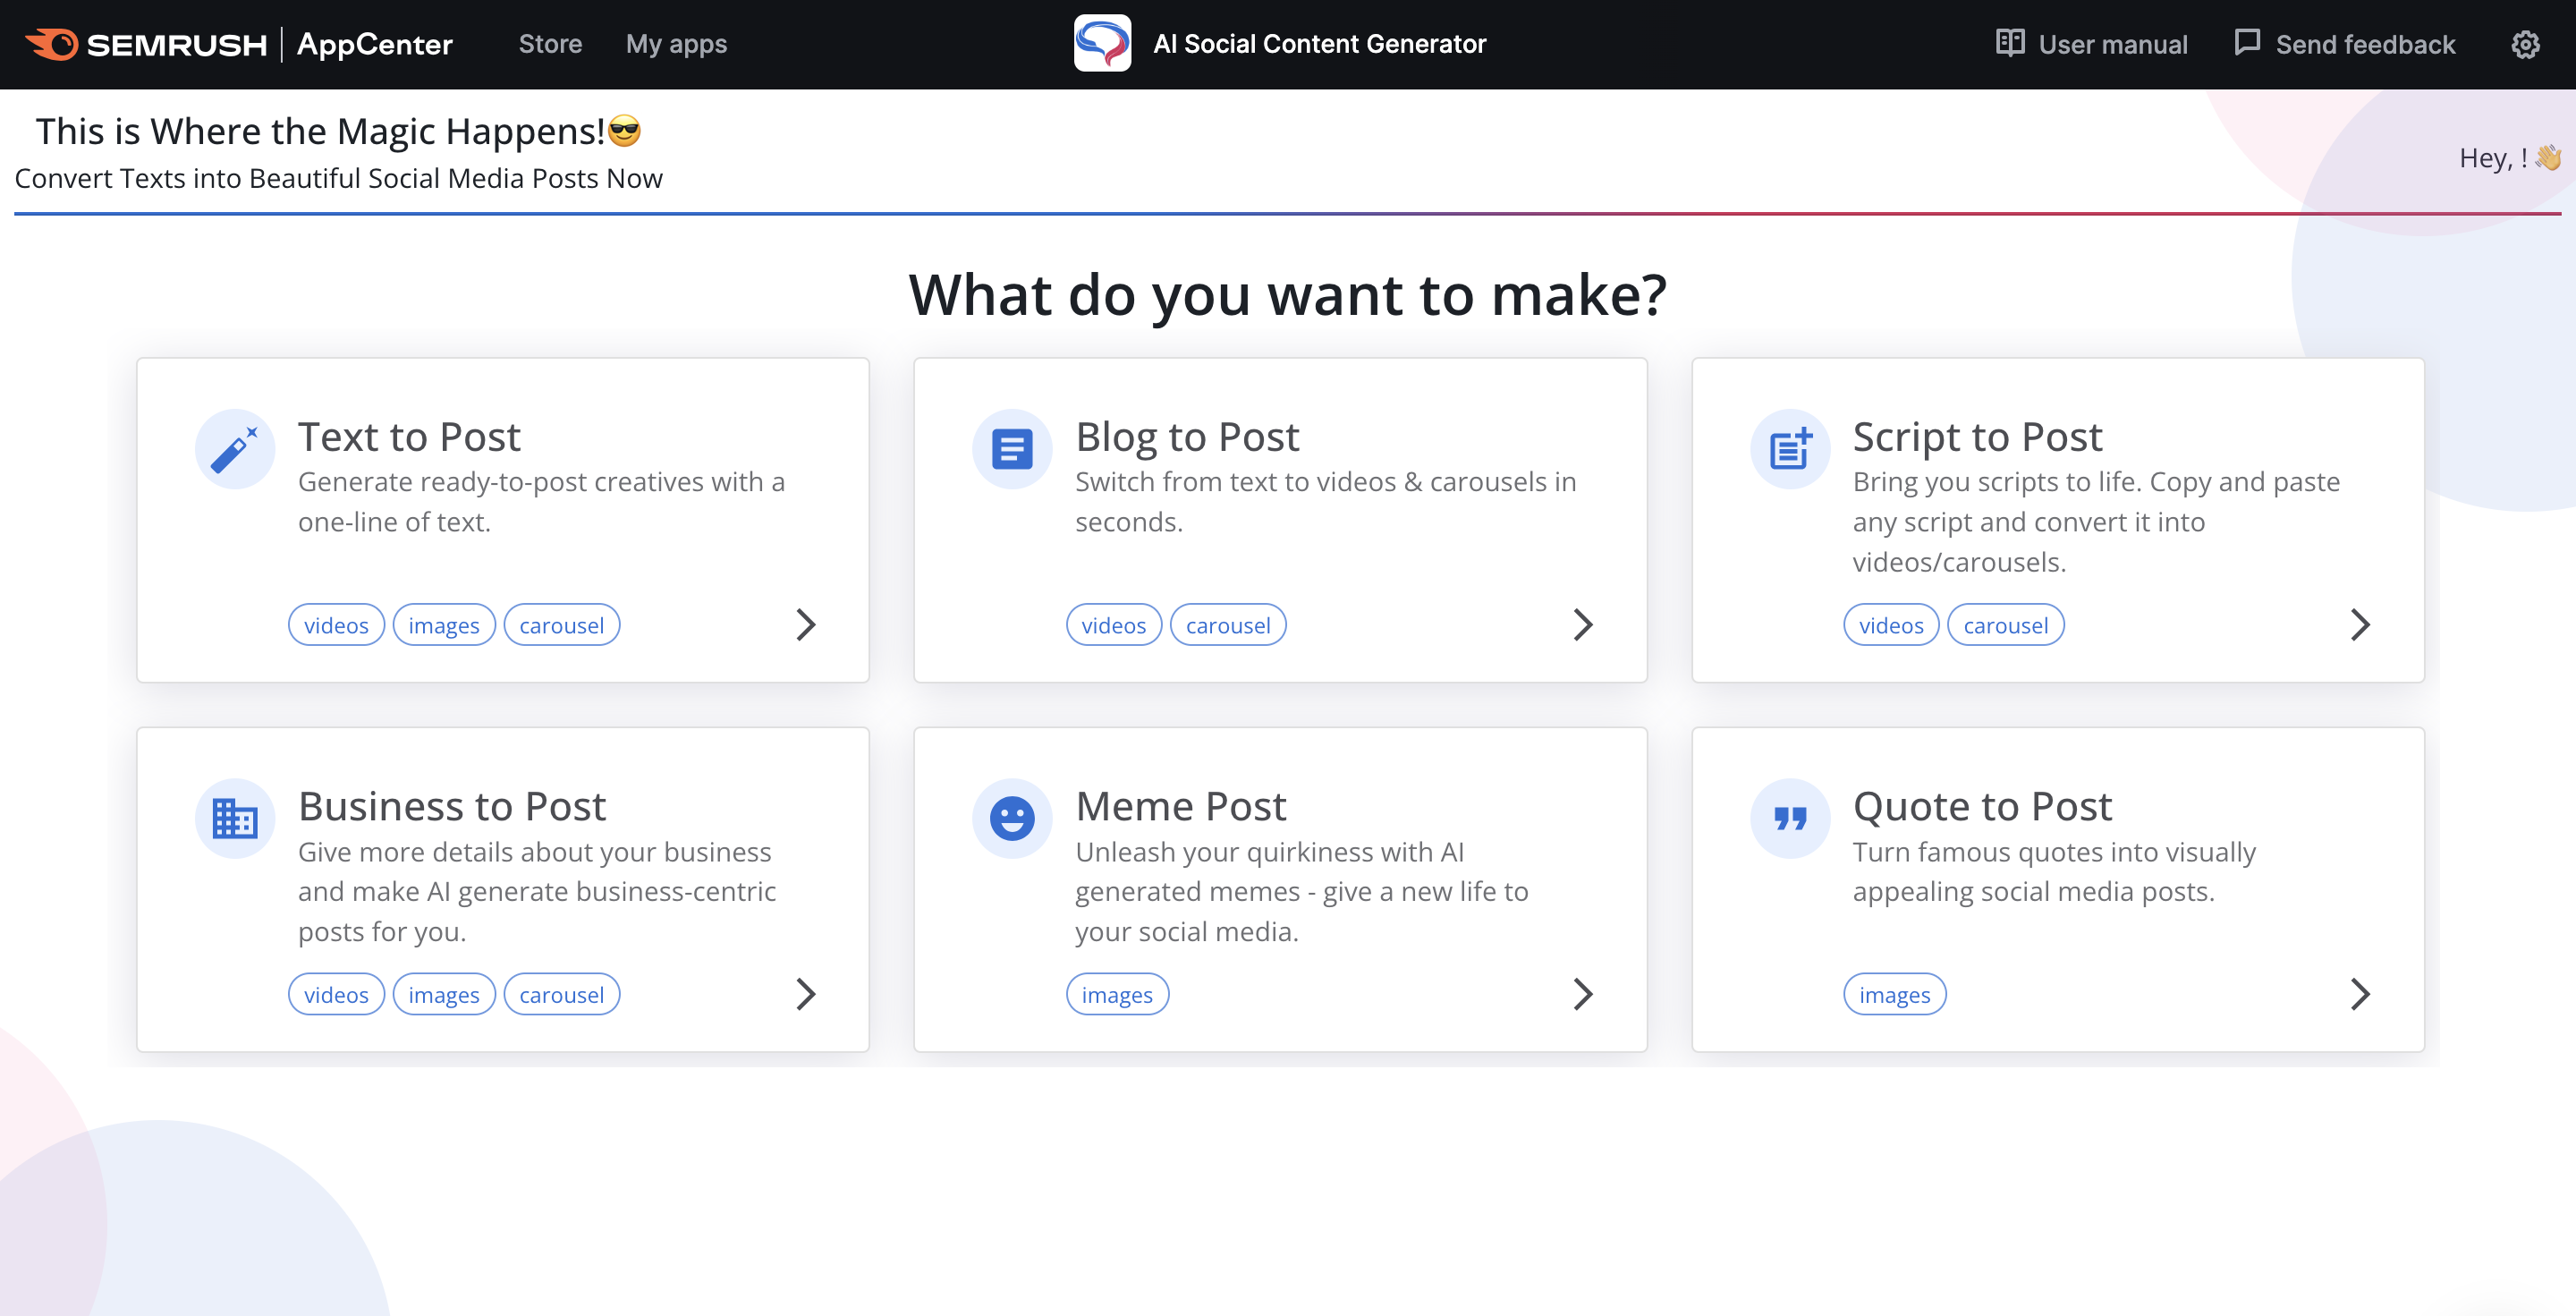
Task: Open My apps menu item
Action: [x=678, y=44]
